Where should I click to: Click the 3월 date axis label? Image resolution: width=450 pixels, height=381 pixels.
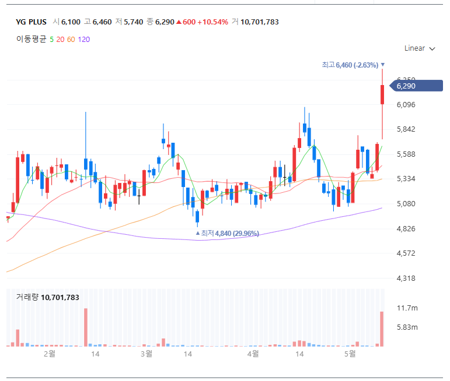pyautogui.click(x=146, y=354)
